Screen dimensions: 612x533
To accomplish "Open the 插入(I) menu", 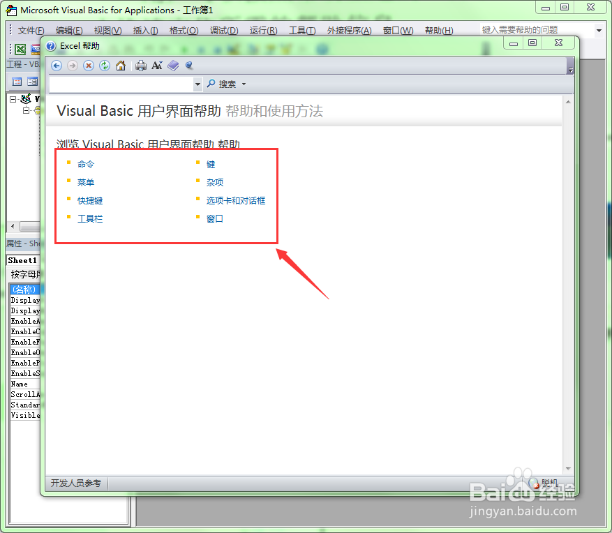I will click(145, 31).
